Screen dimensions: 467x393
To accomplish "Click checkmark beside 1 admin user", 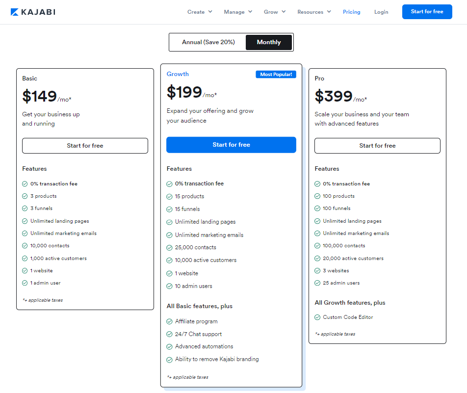I will click(25, 283).
